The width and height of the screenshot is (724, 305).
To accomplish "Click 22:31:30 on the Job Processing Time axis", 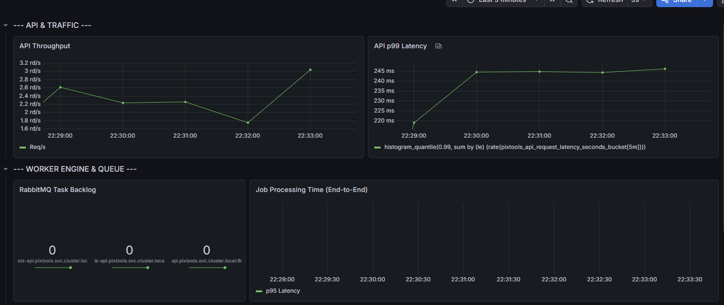I will pos(509,279).
